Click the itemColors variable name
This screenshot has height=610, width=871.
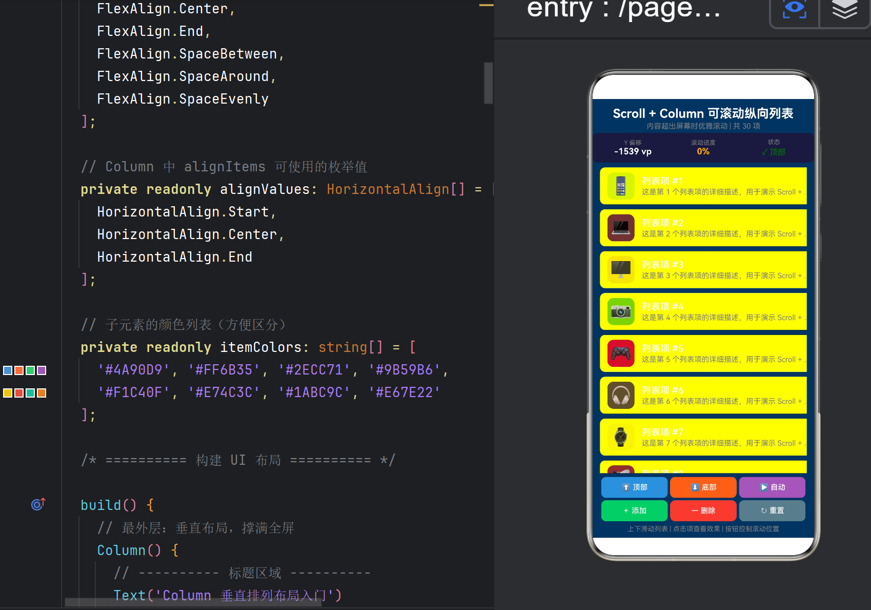point(260,347)
